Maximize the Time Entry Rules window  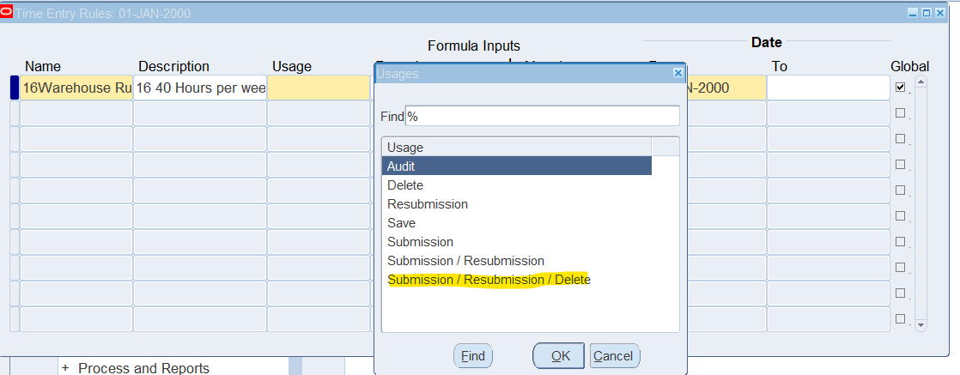(x=927, y=13)
